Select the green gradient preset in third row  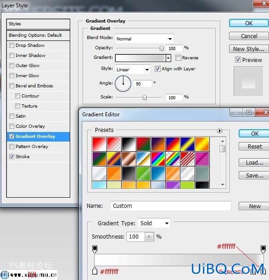coord(144,173)
